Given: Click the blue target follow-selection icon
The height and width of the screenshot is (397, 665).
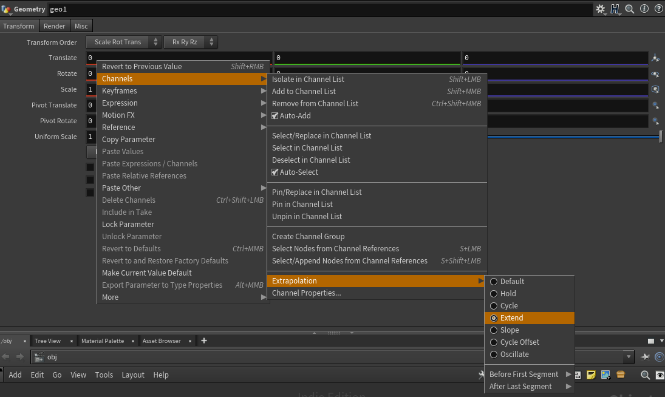Looking at the screenshot, I should click(x=660, y=357).
